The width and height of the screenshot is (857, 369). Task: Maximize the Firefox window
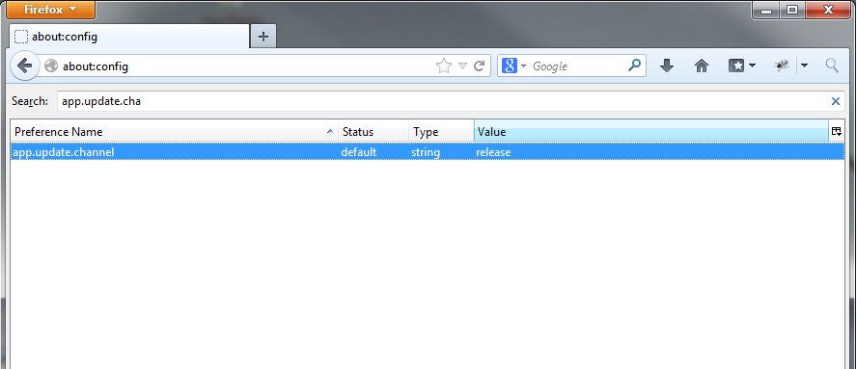791,10
